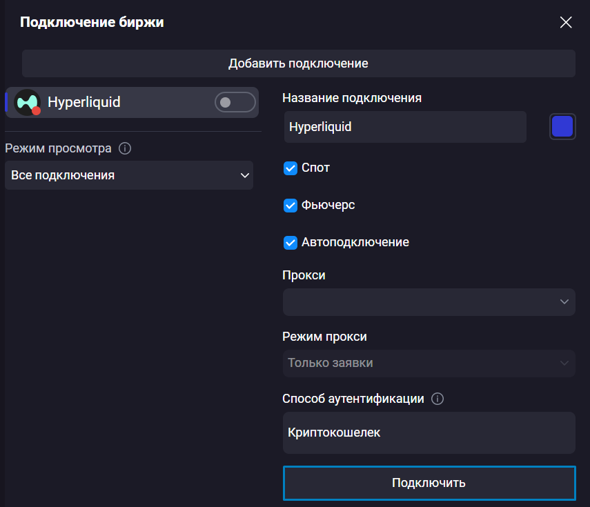Viewport: 590px width, 507px height.
Task: Uncheck the Спот checkbox
Action: [x=290, y=168]
